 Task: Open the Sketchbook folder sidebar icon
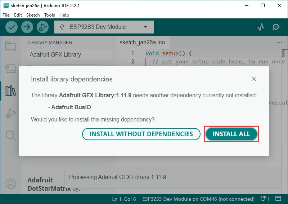[x=11, y=46]
